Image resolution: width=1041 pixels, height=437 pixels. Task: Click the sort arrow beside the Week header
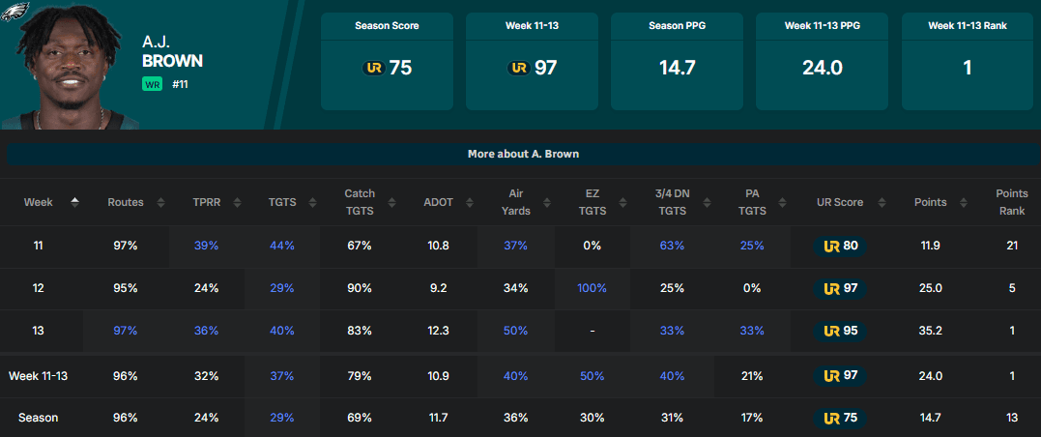[x=74, y=202]
